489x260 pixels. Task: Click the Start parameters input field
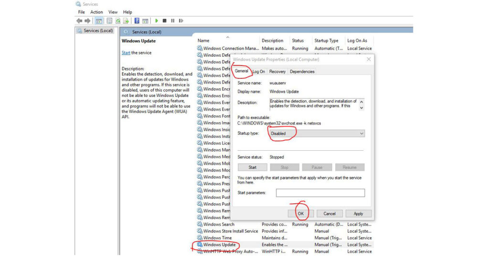(x=320, y=193)
